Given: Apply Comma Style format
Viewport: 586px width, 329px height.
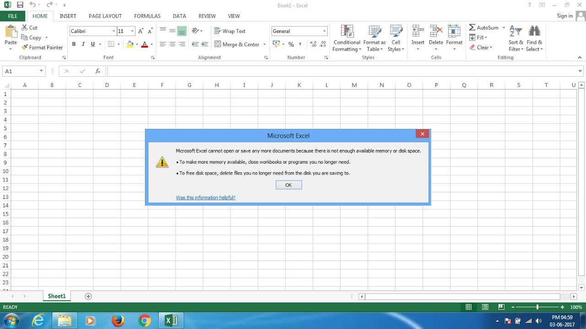Looking at the screenshot, I should (x=300, y=44).
